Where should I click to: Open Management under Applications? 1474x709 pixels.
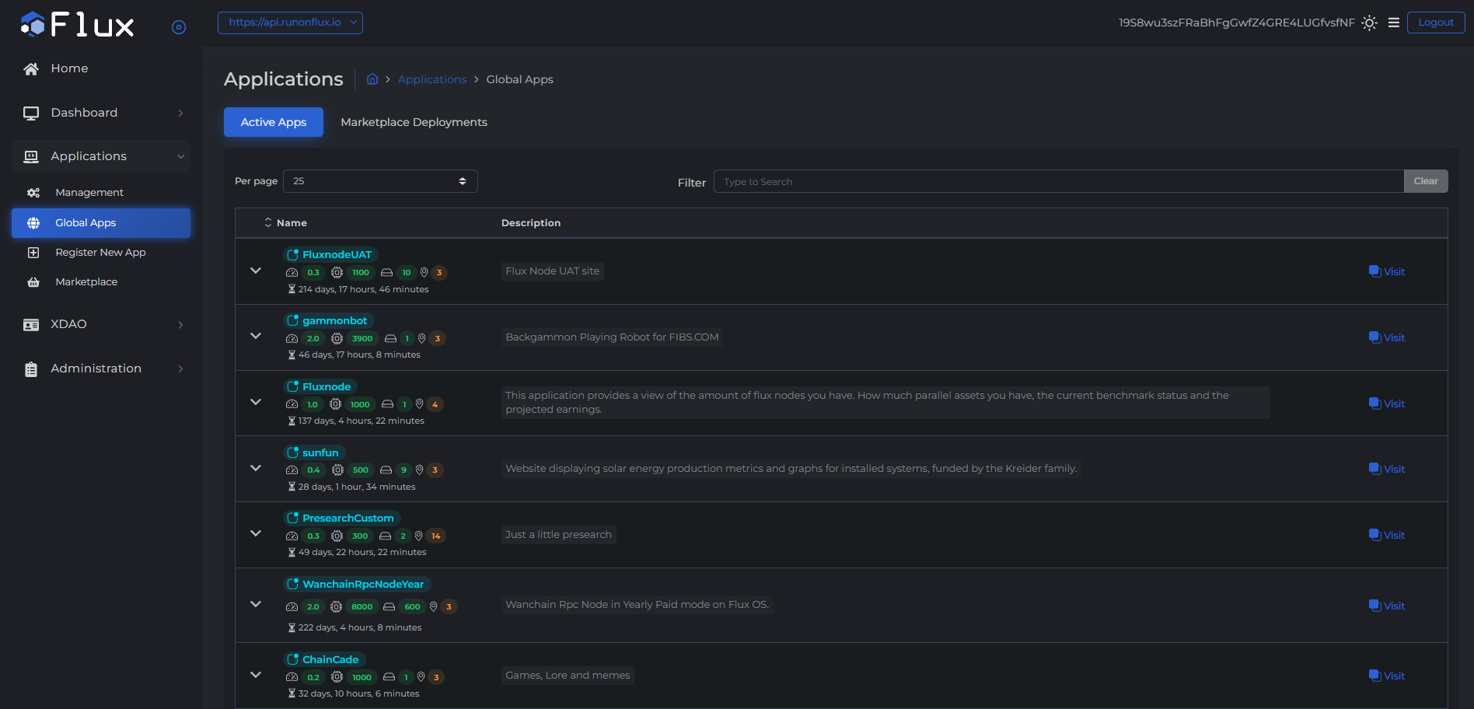89,193
